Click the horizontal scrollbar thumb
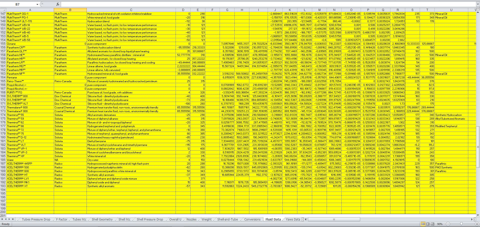 pyautogui.click(x=334, y=219)
